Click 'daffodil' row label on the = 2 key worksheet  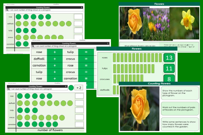click(12, 103)
